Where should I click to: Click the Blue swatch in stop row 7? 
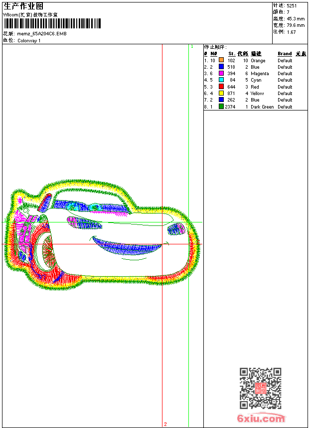221,100
